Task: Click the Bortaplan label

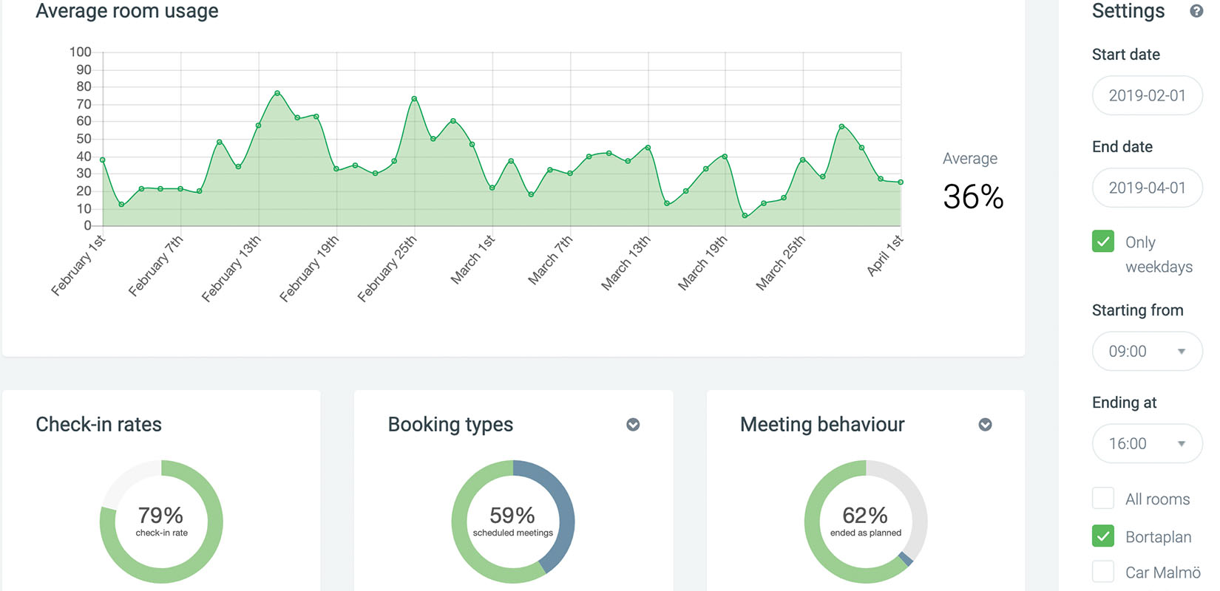Action: 1159,537
